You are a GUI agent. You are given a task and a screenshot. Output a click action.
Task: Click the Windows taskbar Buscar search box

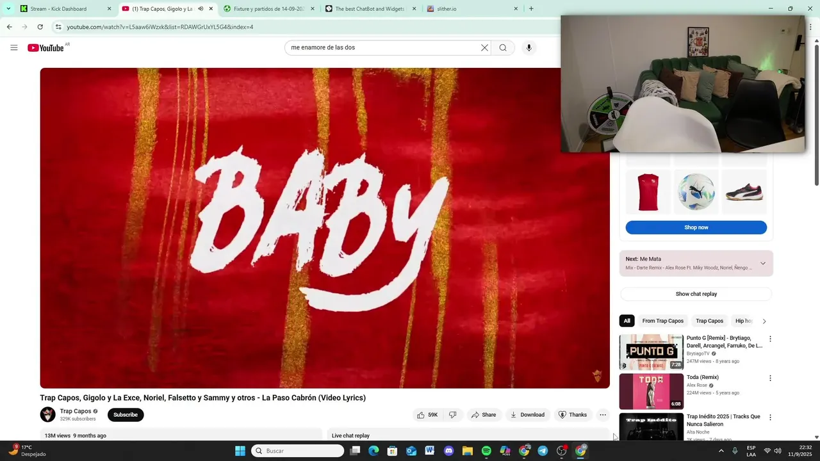point(298,451)
